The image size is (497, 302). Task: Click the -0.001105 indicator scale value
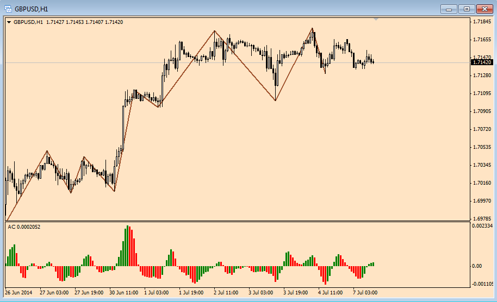(482, 284)
